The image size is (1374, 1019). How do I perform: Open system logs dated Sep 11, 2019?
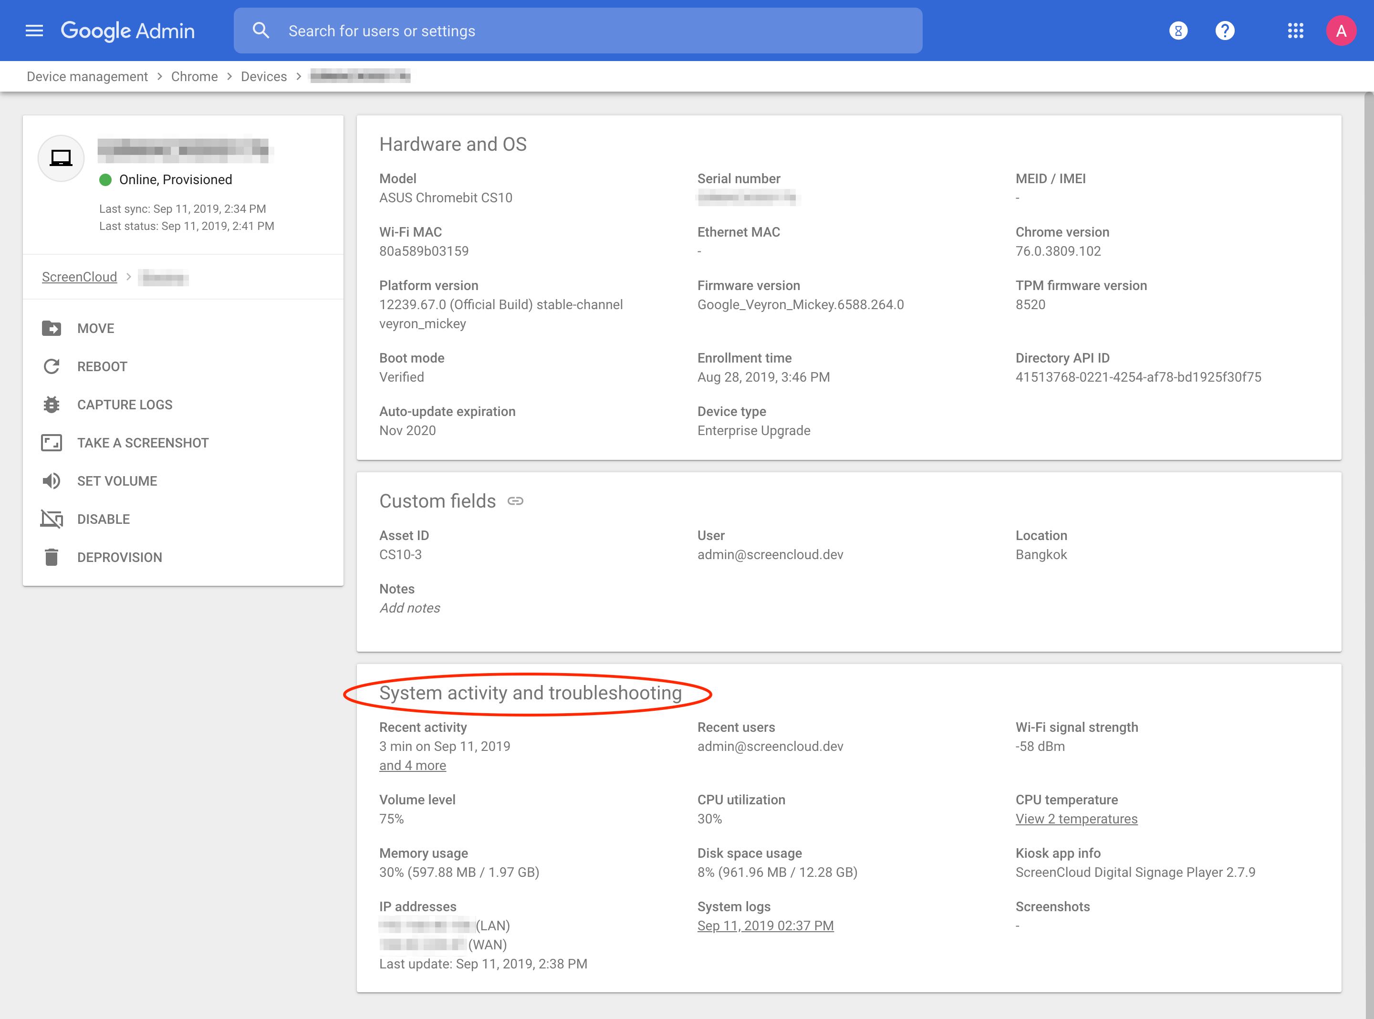[x=765, y=925]
